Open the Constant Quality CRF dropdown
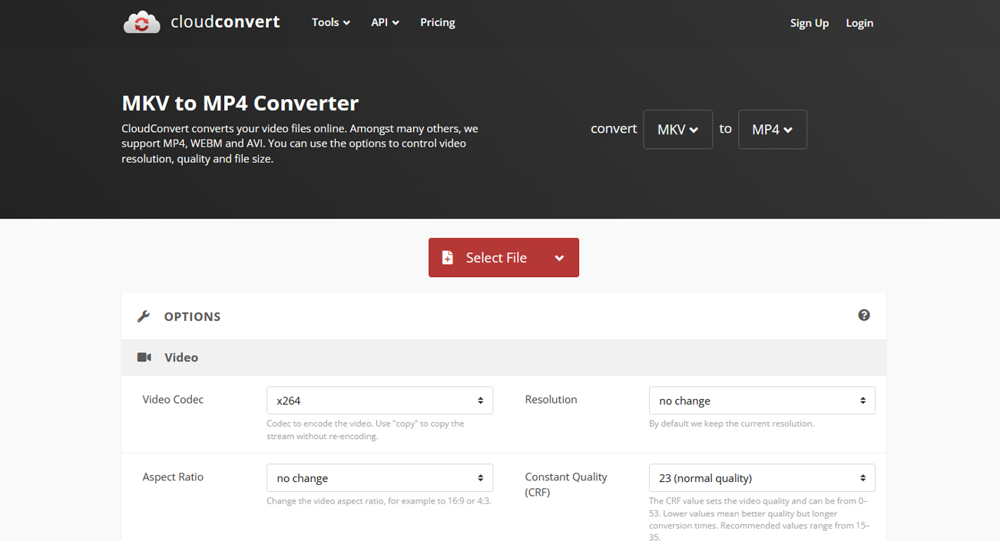The height and width of the screenshot is (541, 1000). pos(761,478)
